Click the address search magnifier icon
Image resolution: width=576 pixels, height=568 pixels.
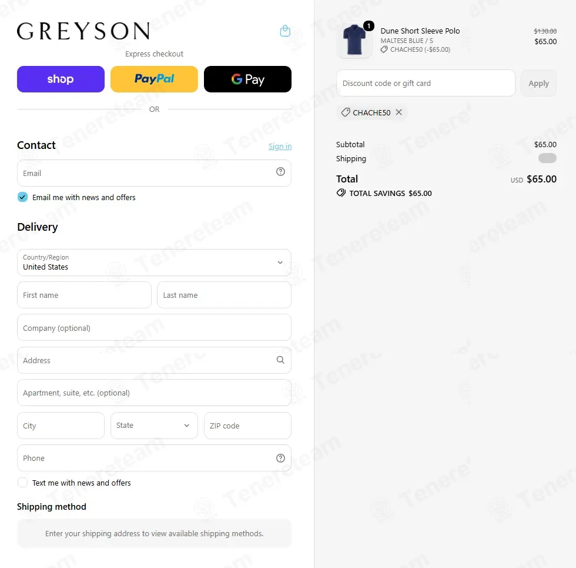[280, 360]
